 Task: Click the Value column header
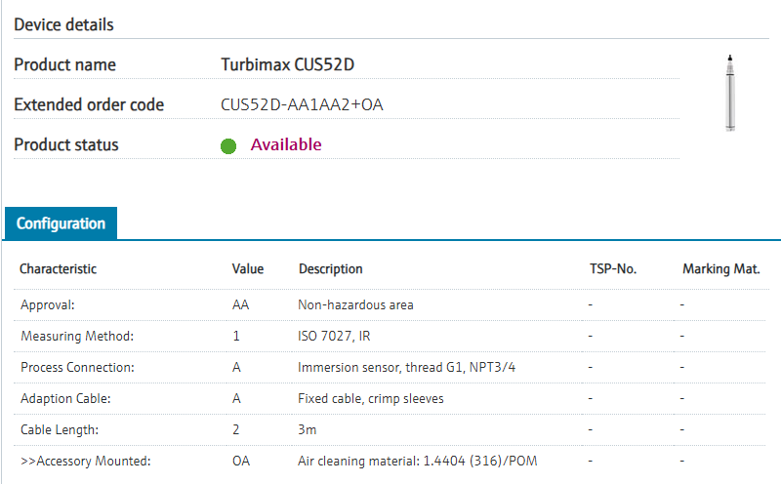pyautogui.click(x=248, y=268)
